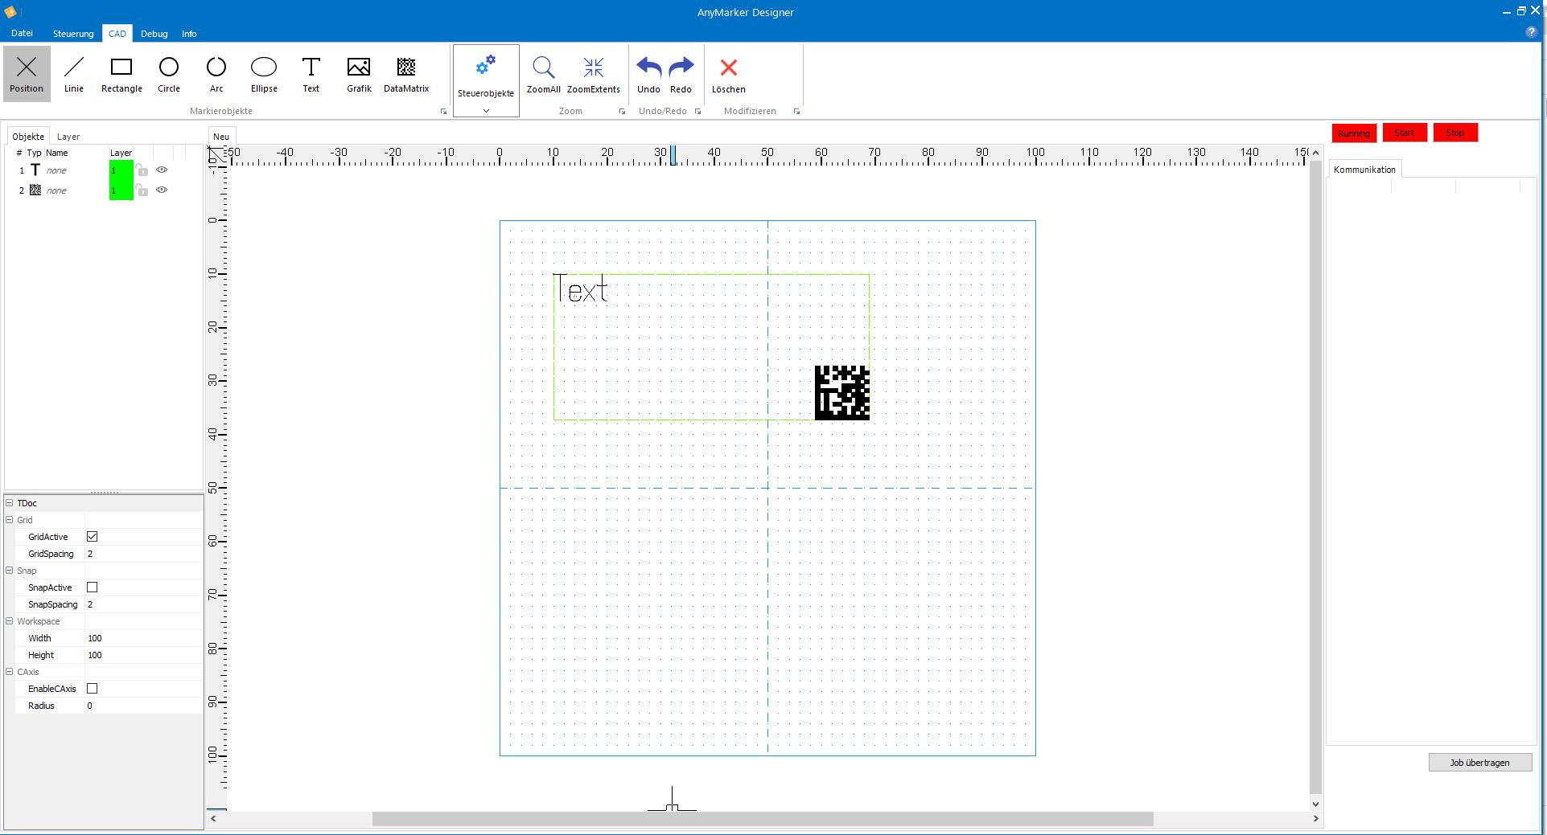Click the green layer swatch of DataMatrix object
Image resolution: width=1547 pixels, height=835 pixels.
click(x=121, y=190)
